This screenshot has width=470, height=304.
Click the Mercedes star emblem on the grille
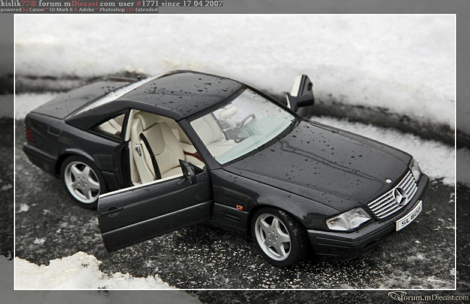[400, 196]
